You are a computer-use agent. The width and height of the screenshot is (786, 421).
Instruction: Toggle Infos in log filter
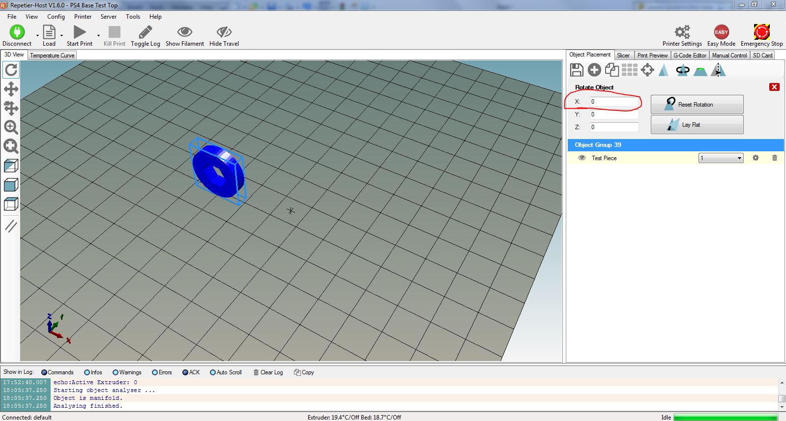pyautogui.click(x=93, y=372)
